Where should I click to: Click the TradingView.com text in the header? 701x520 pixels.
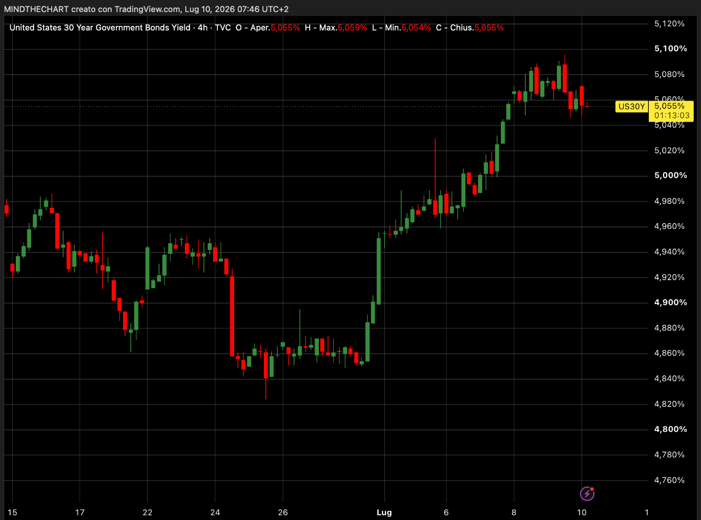147,9
